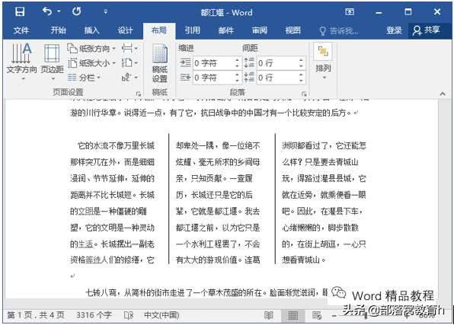Click the third column text 洲坝都看过了
The width and height of the screenshot is (454, 325).
305,145
